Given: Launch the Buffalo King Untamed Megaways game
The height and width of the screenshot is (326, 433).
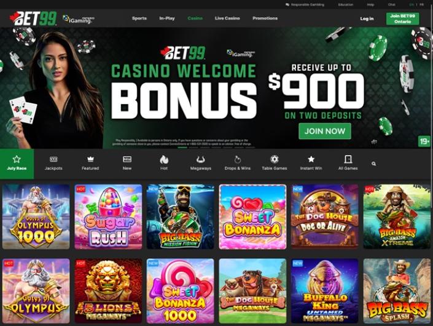Looking at the screenshot, I should [x=324, y=291].
